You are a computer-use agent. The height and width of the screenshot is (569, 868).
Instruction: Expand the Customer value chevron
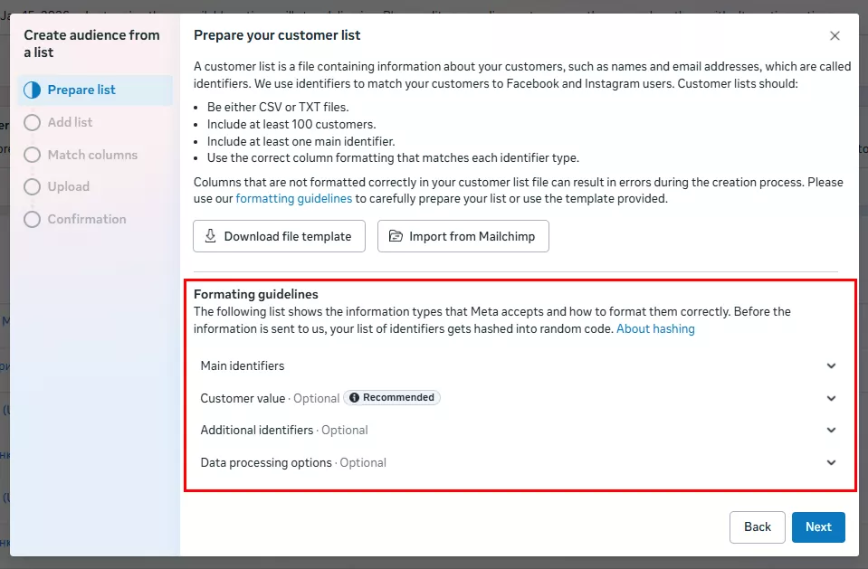(831, 398)
